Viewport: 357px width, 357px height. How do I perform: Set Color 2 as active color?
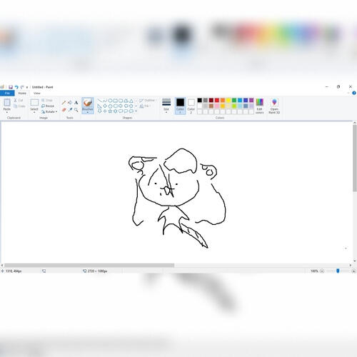click(191, 106)
